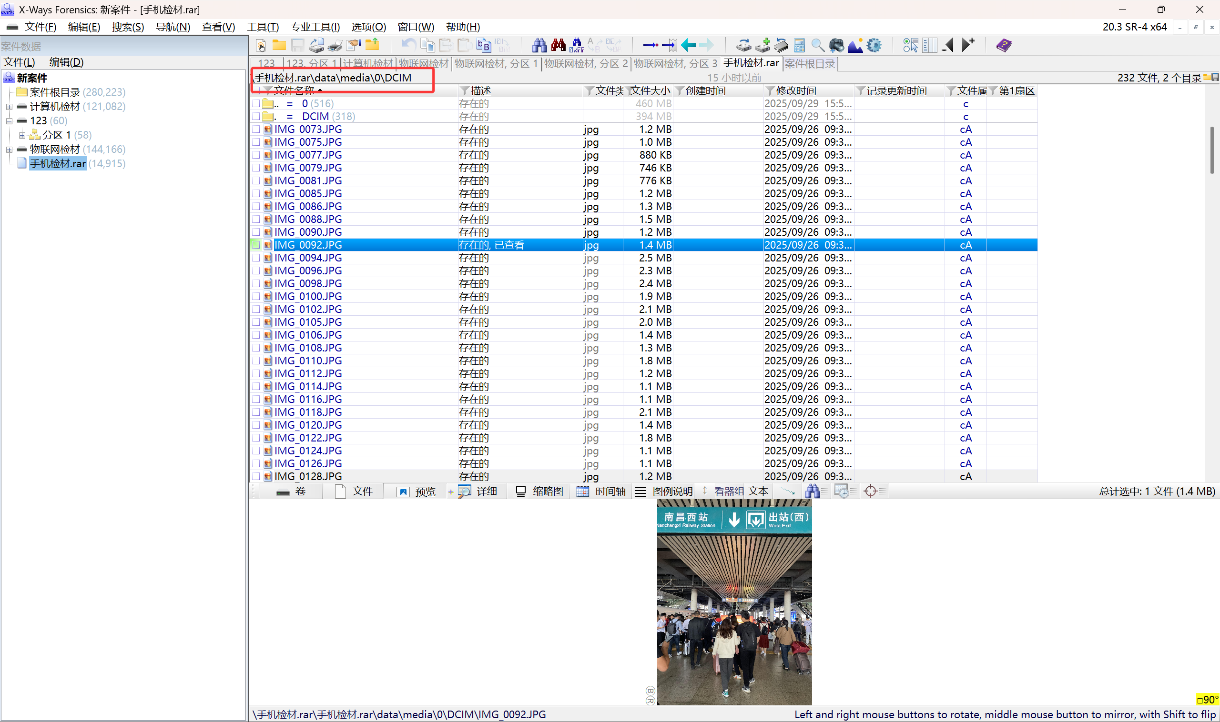Tick the checkbox beside IMG_0126.JPG
This screenshot has height=722, width=1220.
click(x=256, y=464)
